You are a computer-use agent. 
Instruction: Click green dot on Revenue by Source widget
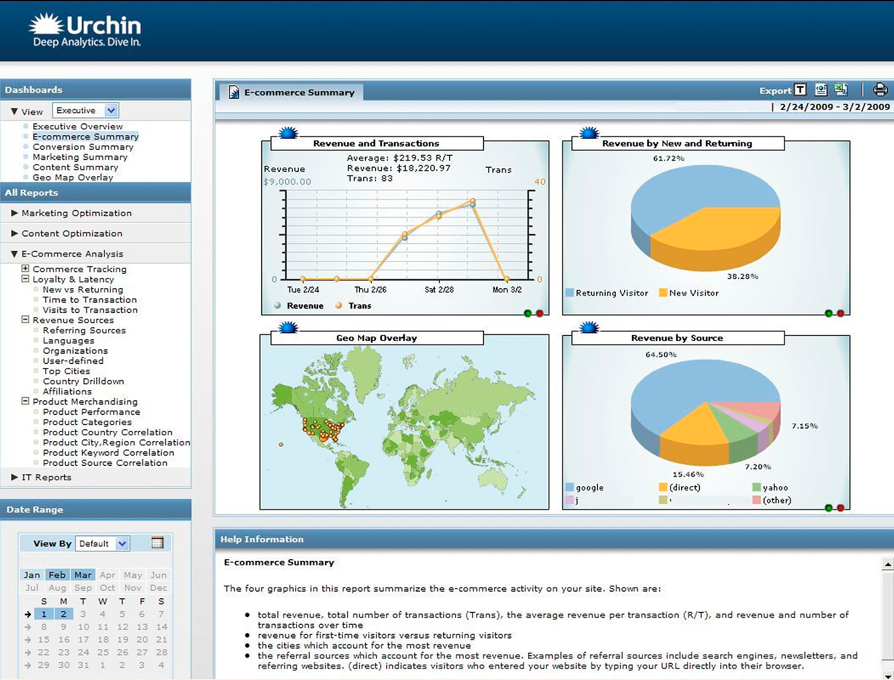tap(829, 507)
